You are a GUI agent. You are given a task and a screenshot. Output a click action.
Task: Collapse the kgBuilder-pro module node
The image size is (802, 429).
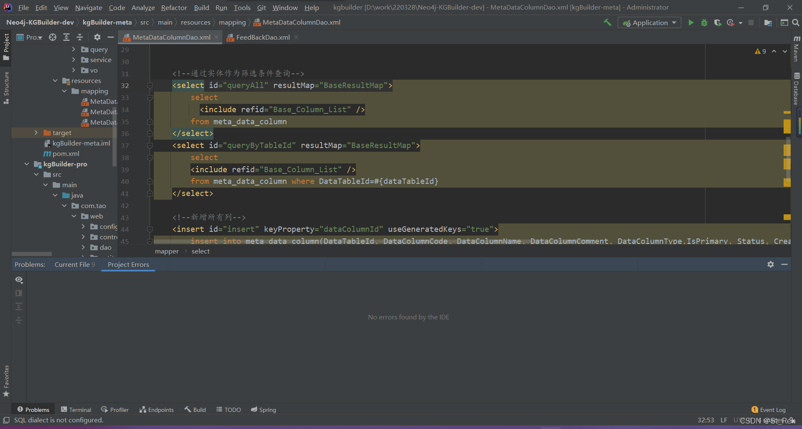coord(26,164)
